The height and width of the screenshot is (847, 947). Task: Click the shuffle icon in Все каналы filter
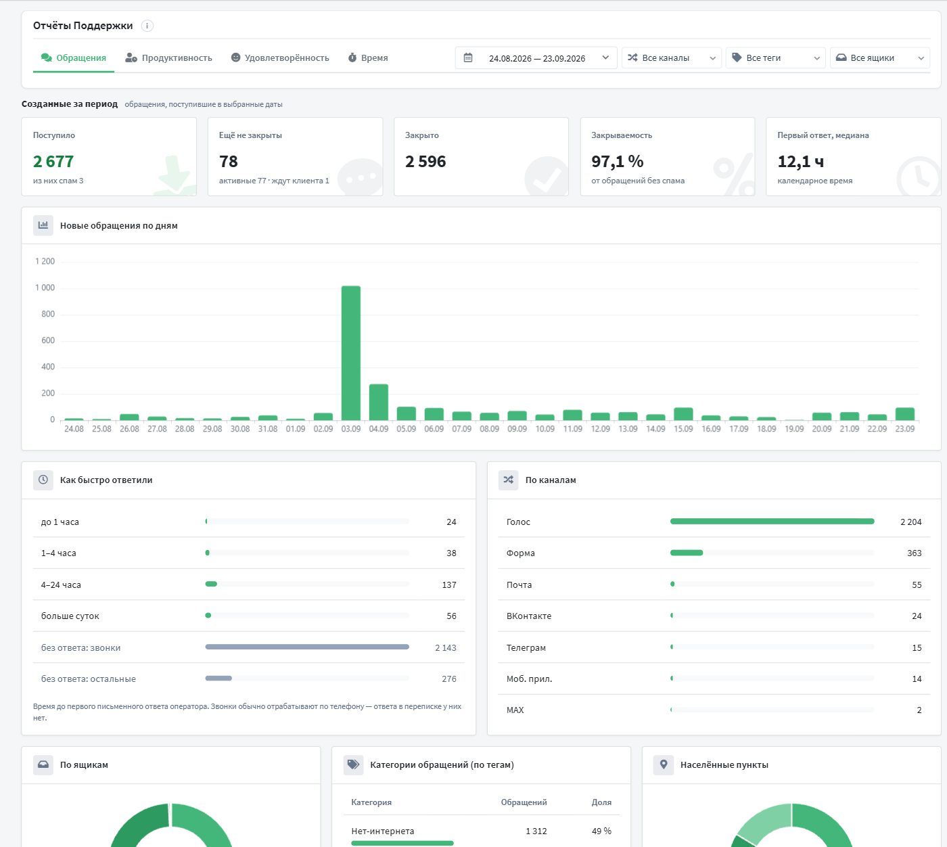pos(632,58)
